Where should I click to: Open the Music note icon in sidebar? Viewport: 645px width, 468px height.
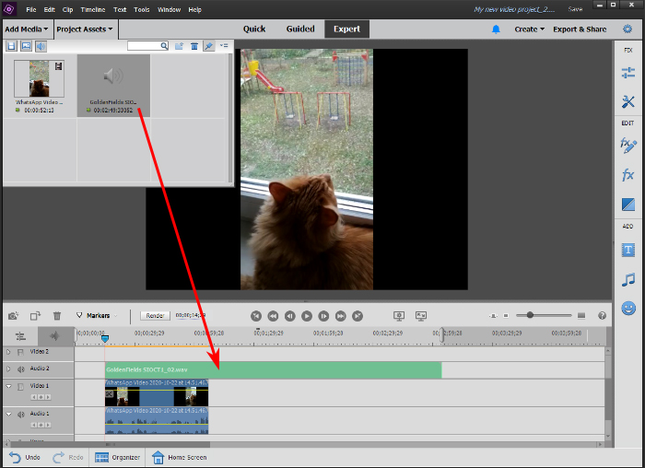[x=628, y=280]
